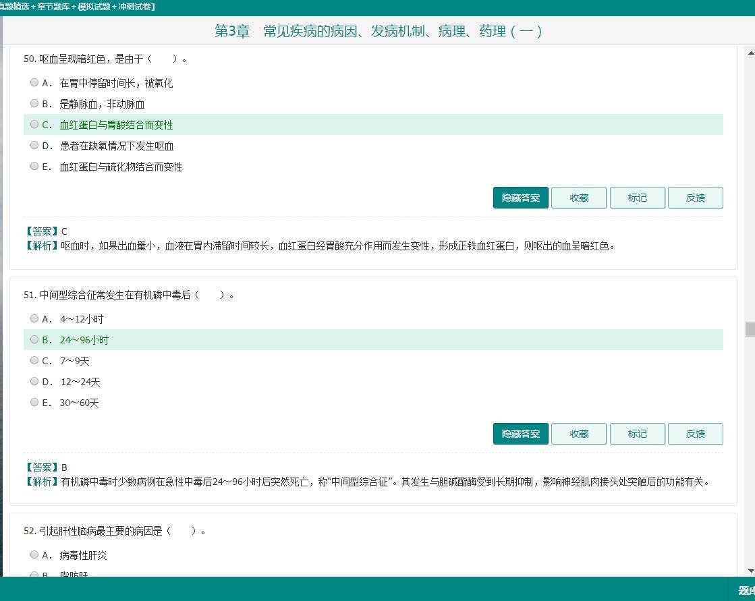The height and width of the screenshot is (601, 755).
Task: Choose option B 24～96小时
Action: (34, 339)
